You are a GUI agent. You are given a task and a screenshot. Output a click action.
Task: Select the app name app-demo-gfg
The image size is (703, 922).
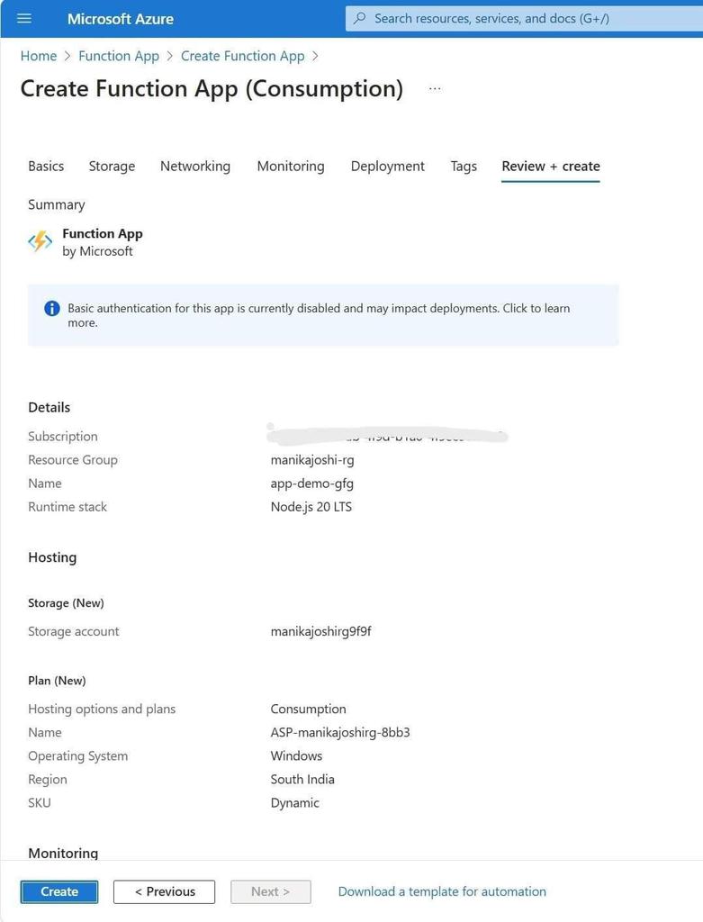click(312, 484)
